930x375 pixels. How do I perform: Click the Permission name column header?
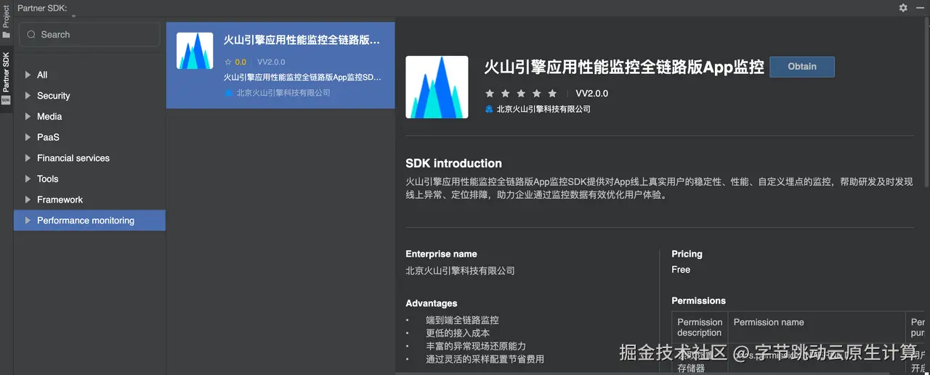click(x=769, y=322)
